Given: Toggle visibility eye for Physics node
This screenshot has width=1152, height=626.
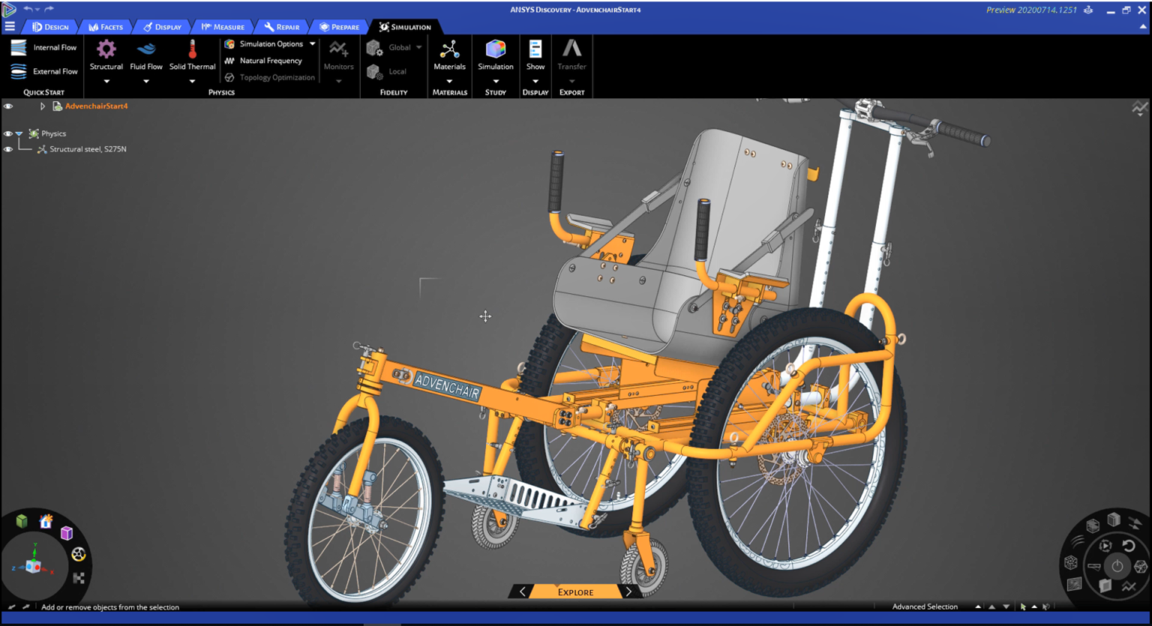Looking at the screenshot, I should (x=8, y=133).
